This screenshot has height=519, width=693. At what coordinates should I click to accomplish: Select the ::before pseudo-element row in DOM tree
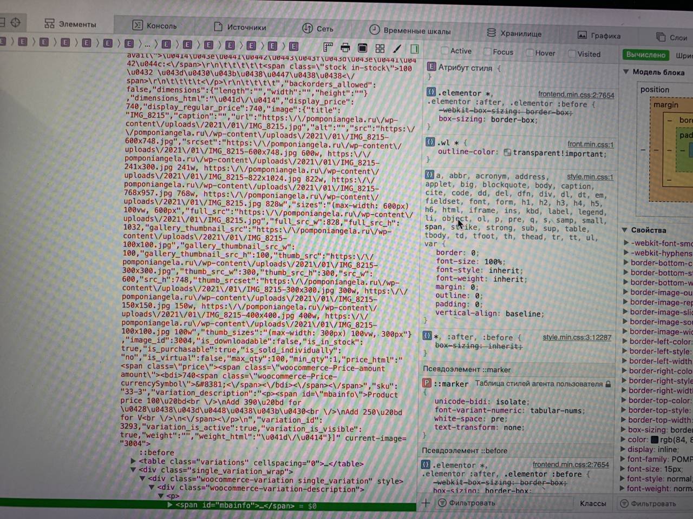coord(157,453)
